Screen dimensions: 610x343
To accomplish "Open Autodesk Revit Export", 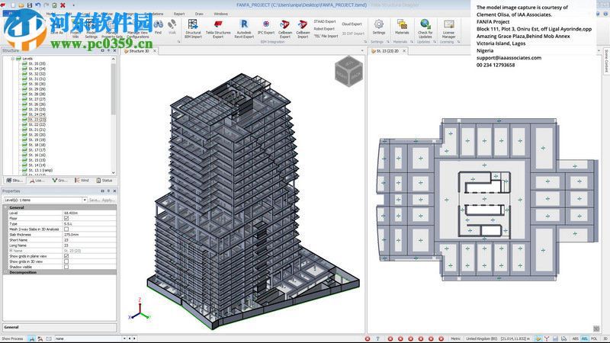I will (244, 28).
